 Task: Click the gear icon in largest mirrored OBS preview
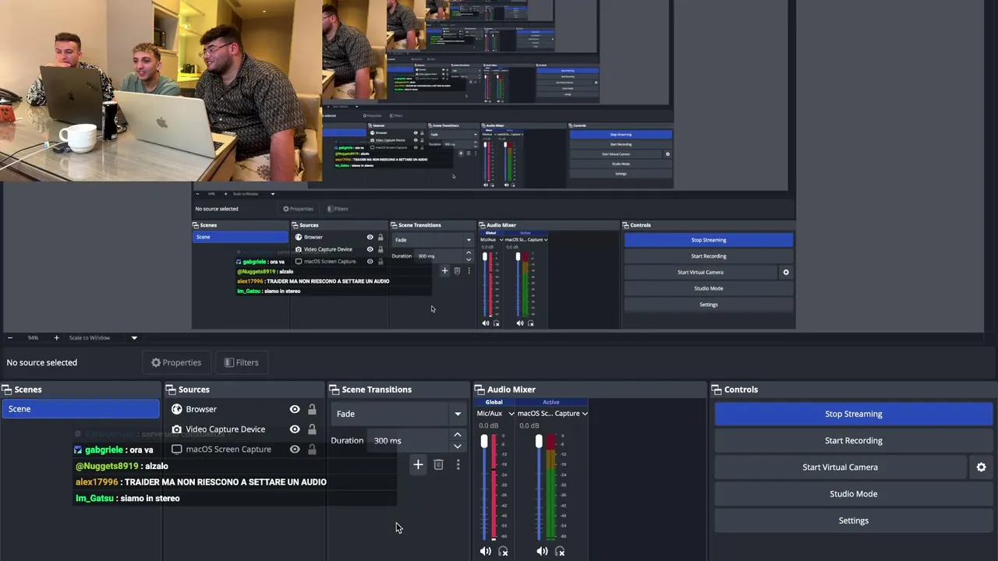coord(786,273)
